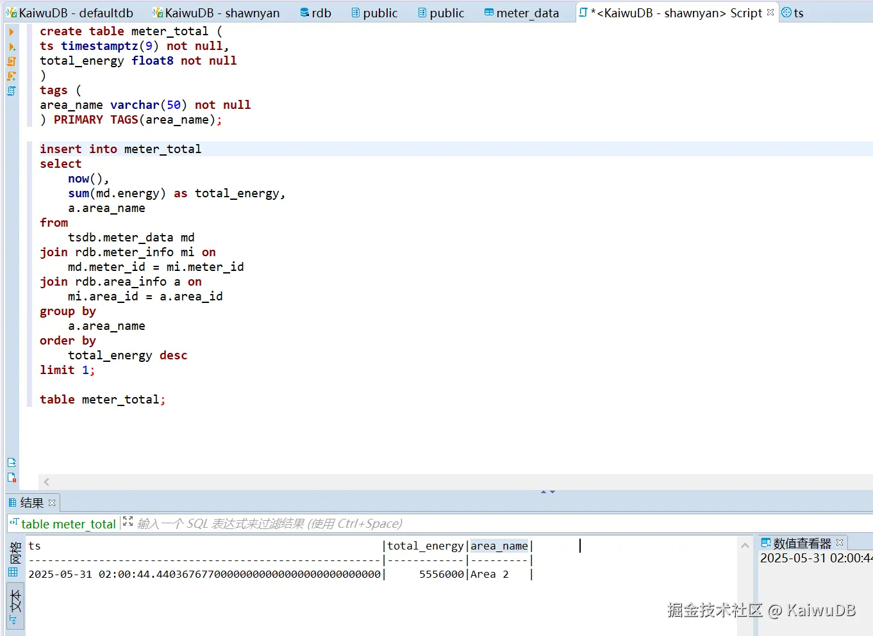Click the 'table meter_total;' statement in editor
This screenshot has height=636, width=873.
[103, 400]
